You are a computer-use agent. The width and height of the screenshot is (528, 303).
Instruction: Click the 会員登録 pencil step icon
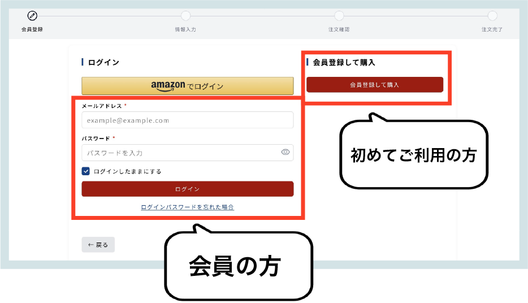[32, 15]
